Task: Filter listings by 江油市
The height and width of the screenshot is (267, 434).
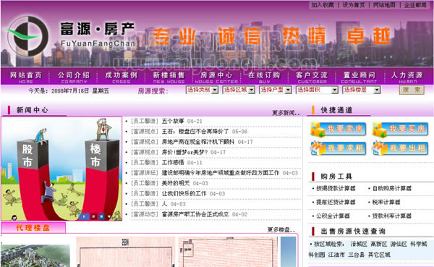Action: 336,255
